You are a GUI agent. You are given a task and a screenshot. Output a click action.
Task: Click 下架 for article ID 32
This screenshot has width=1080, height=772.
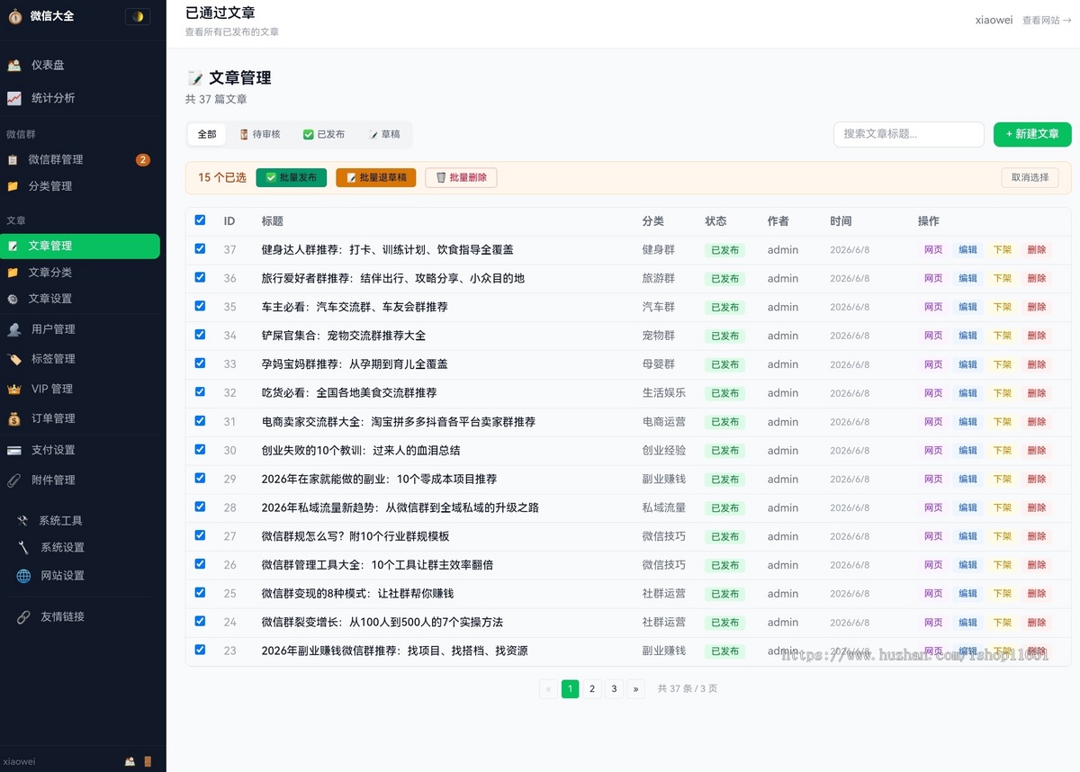(x=1002, y=393)
